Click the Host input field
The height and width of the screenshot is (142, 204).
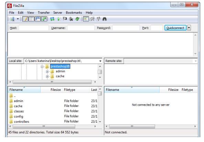pos(34,28)
